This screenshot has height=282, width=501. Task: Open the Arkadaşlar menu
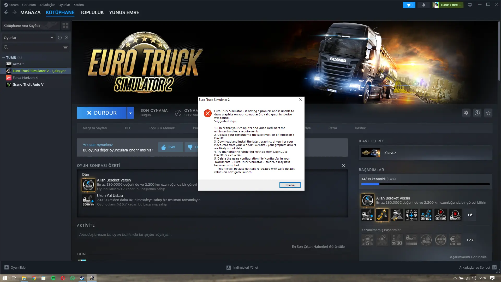point(47,5)
